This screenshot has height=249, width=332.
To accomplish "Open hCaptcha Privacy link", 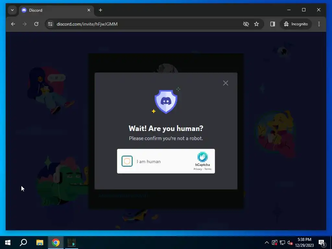I will click(197, 169).
